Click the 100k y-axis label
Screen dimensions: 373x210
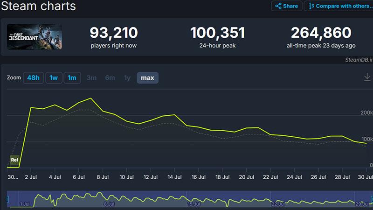click(x=367, y=139)
